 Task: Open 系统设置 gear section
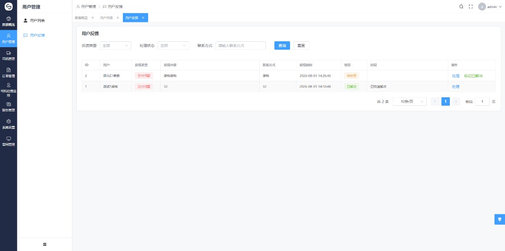[x=8, y=124]
